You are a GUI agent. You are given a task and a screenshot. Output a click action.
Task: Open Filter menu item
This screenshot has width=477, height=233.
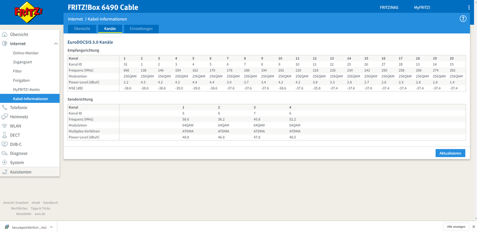(17, 71)
